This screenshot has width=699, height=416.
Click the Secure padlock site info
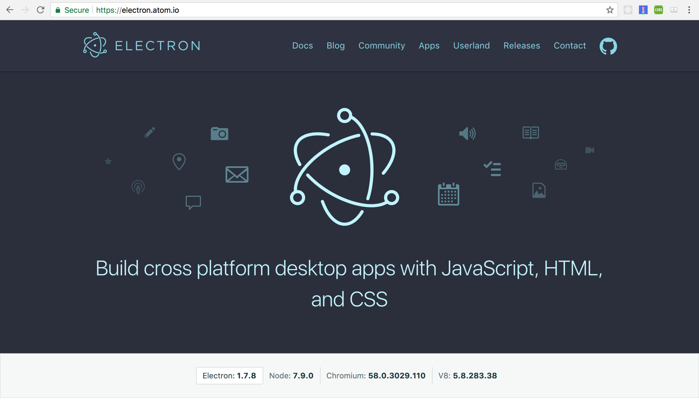(x=72, y=10)
